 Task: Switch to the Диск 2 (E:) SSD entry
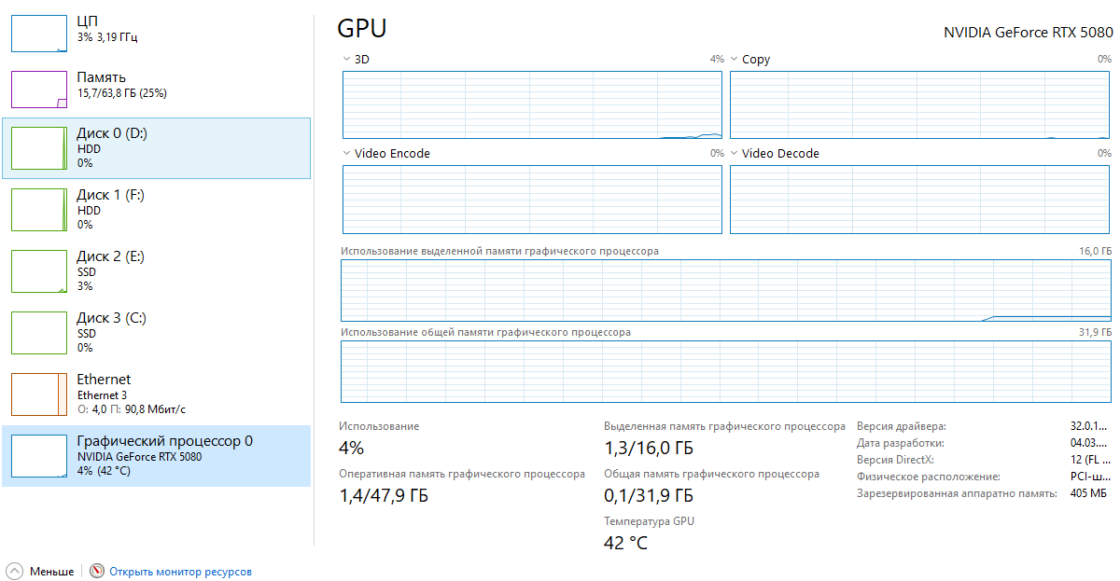(x=157, y=270)
